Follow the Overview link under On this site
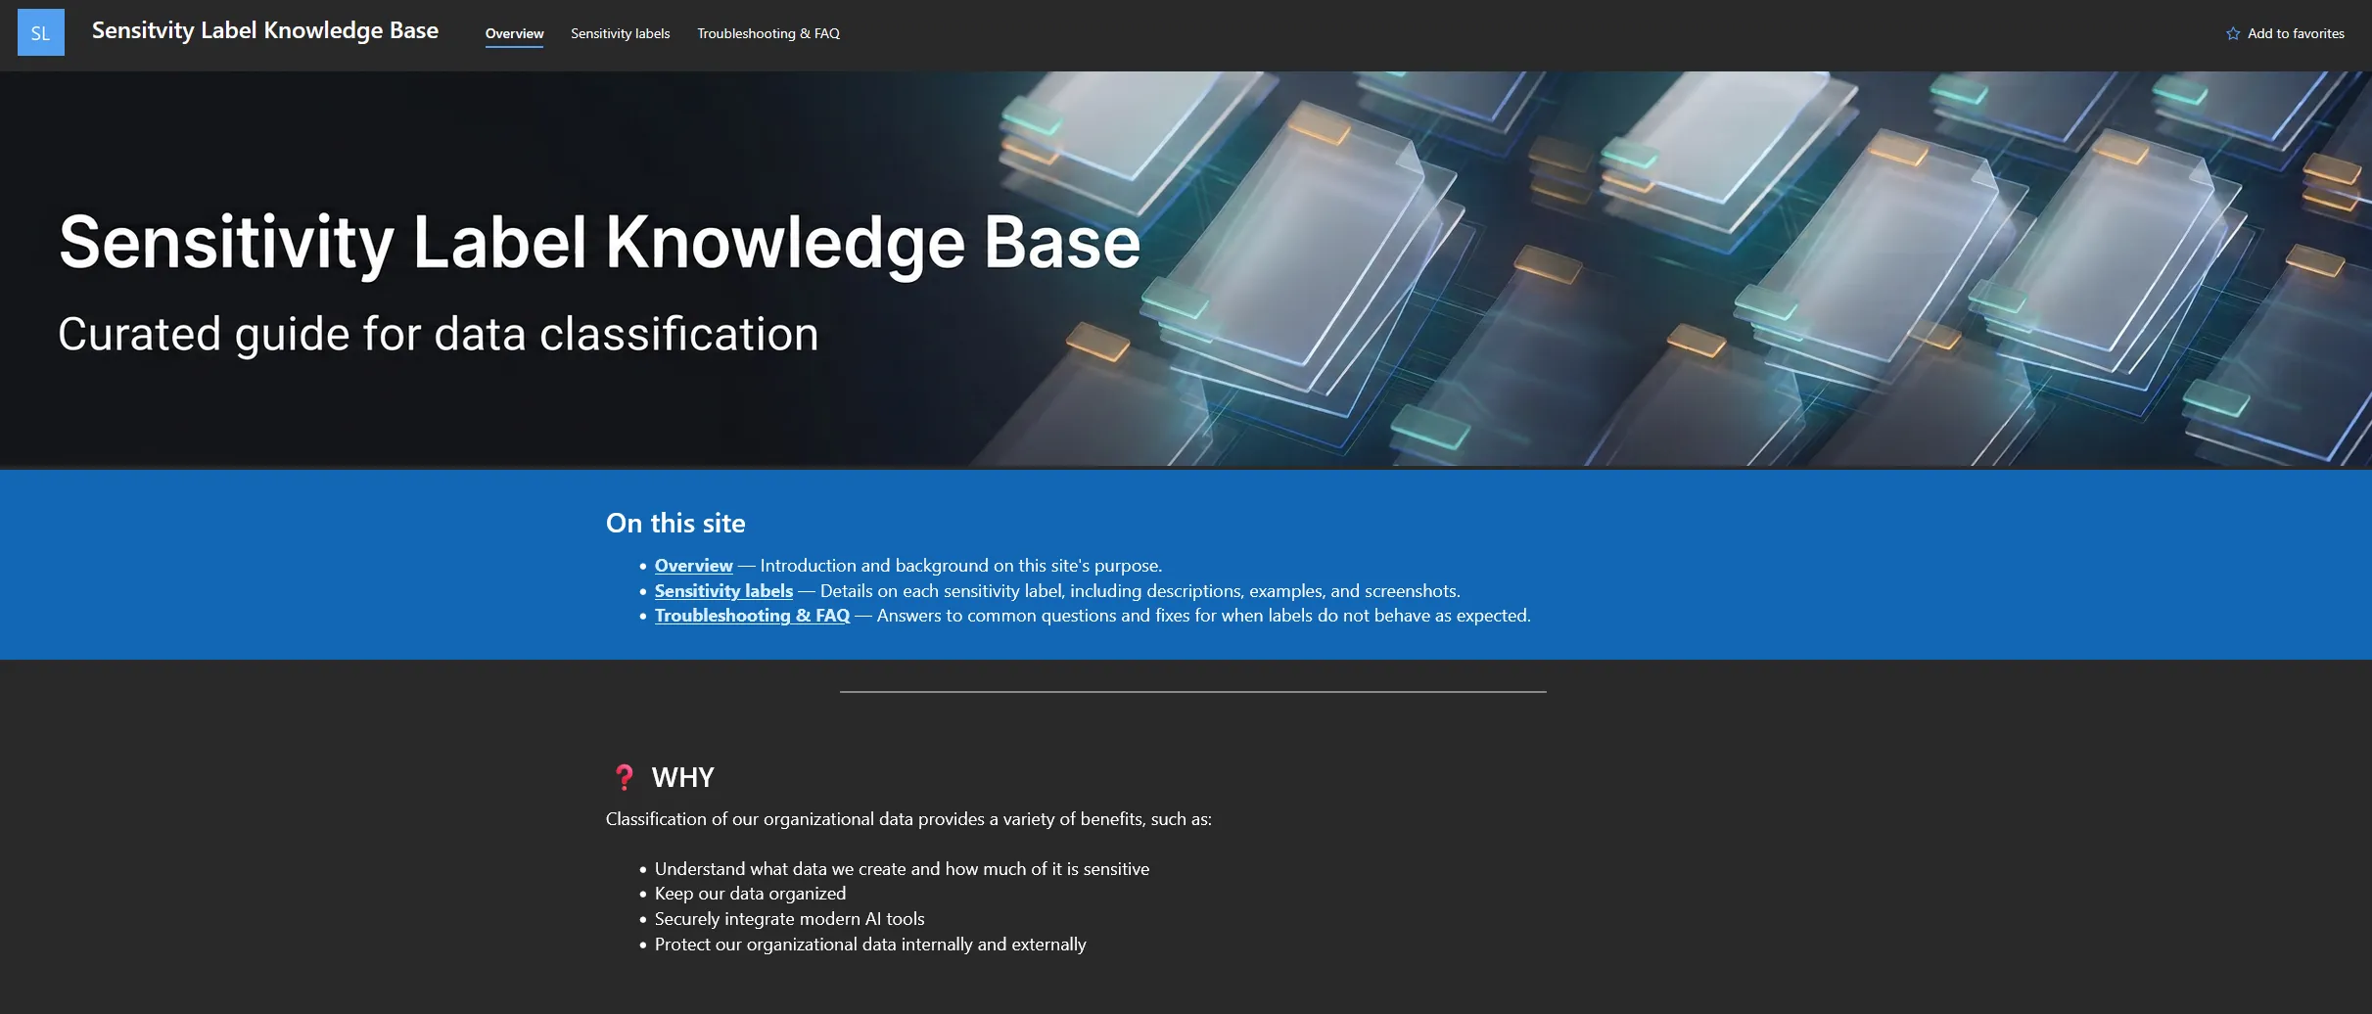The width and height of the screenshot is (2372, 1014). 693,566
